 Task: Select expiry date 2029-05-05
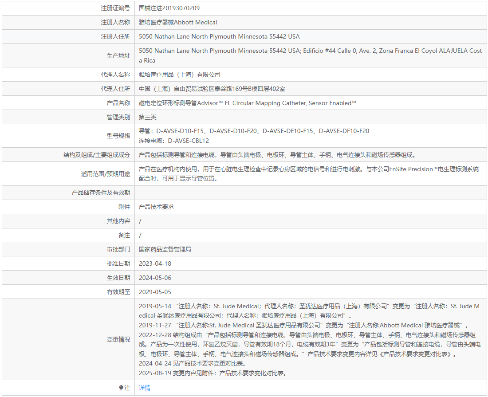pyautogui.click(x=155, y=292)
